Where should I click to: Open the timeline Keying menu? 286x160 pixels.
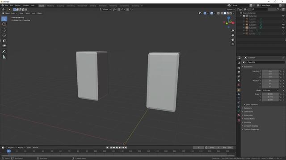click(x=21, y=148)
